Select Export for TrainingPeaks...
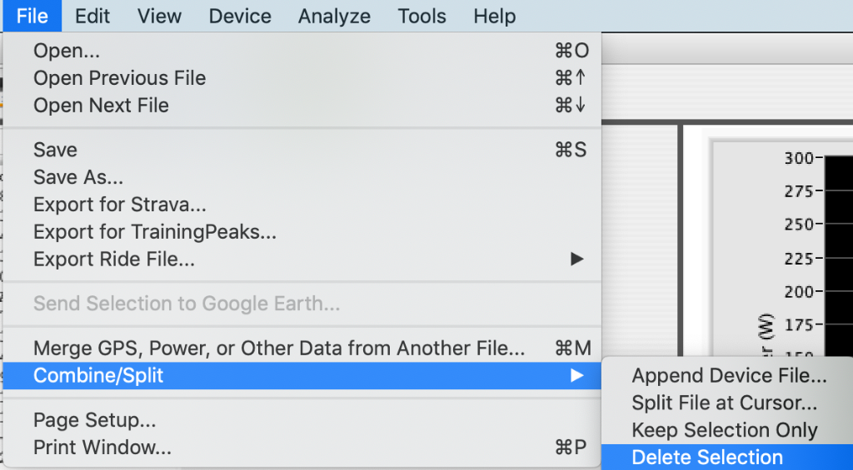The image size is (853, 470). [302, 231]
